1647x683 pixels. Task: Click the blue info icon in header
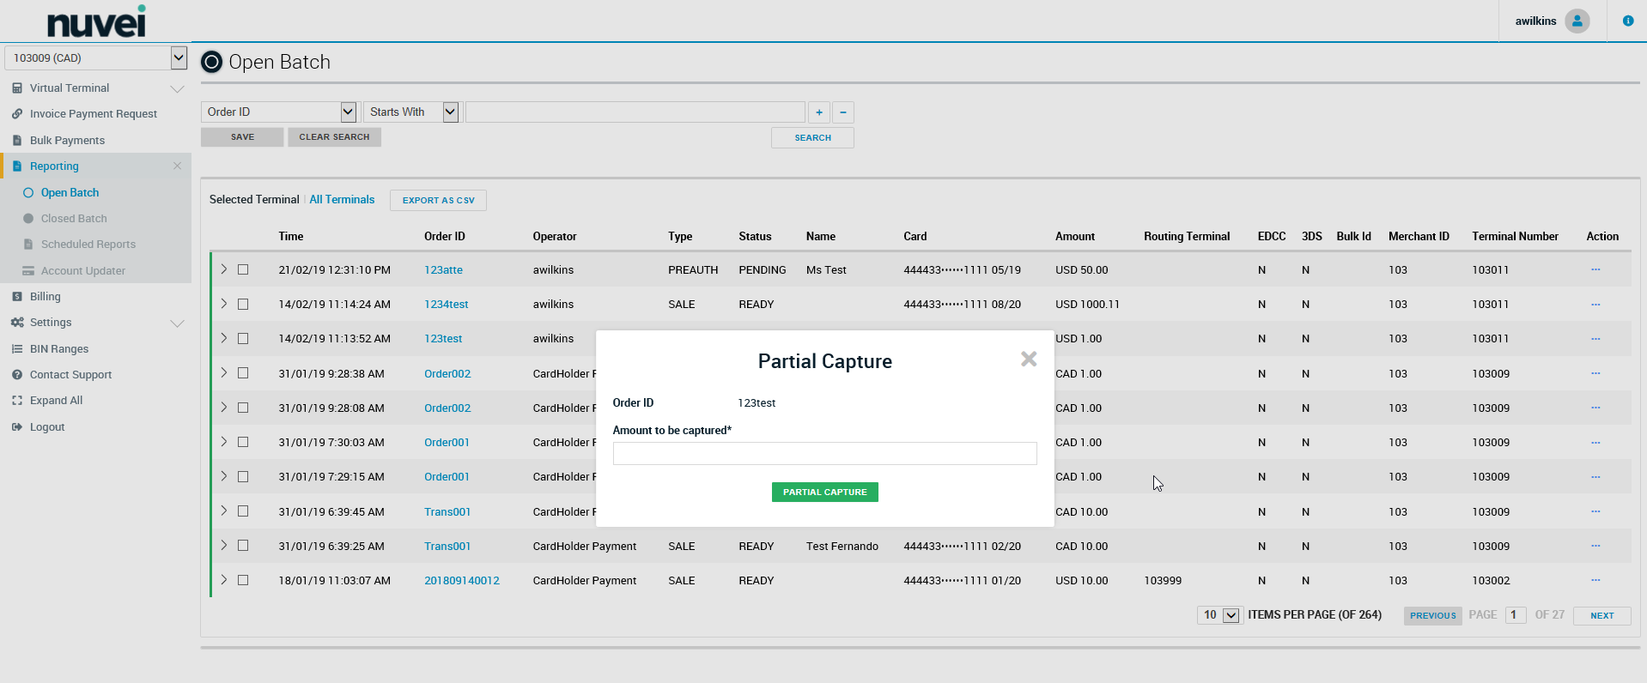pyautogui.click(x=1627, y=21)
